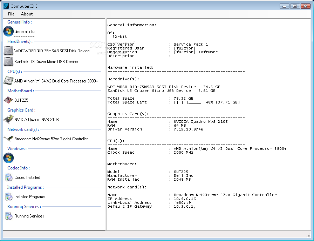Select WDC WD80 0JD-75MSA3 SCSI Disk Device
The width and height of the screenshot is (314, 241).
52,51
